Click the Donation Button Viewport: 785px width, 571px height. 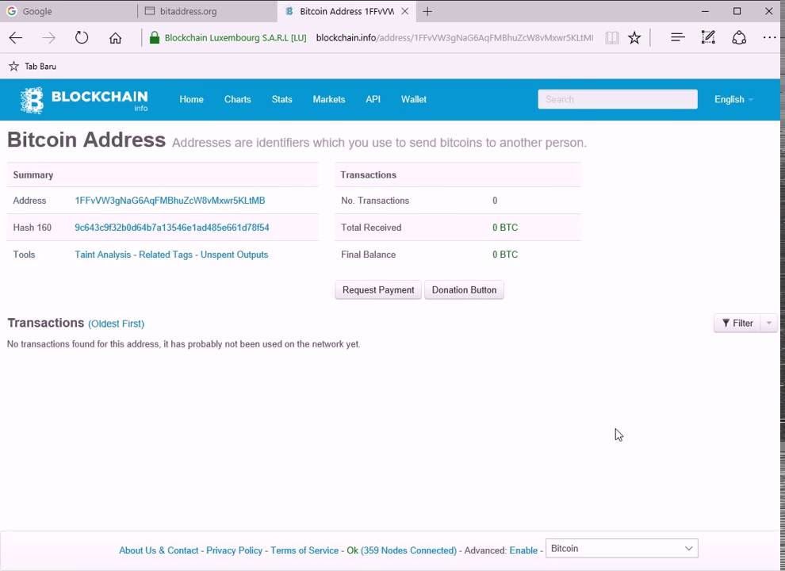coord(464,290)
